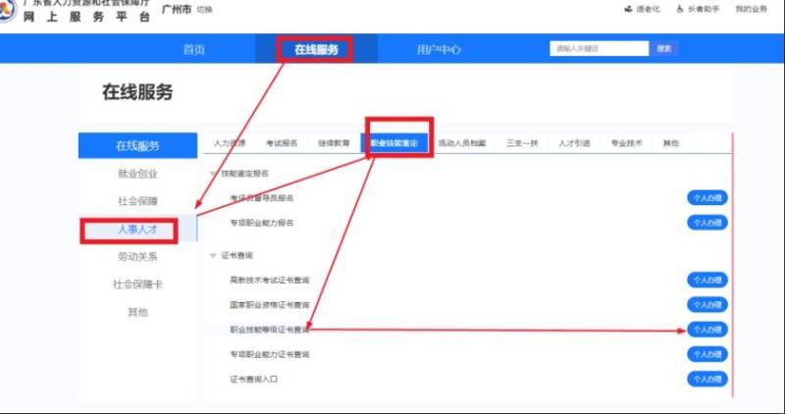Viewport: 785px width, 414px height.
Task: Select 就业创业 in the left sidebar
Action: point(137,174)
